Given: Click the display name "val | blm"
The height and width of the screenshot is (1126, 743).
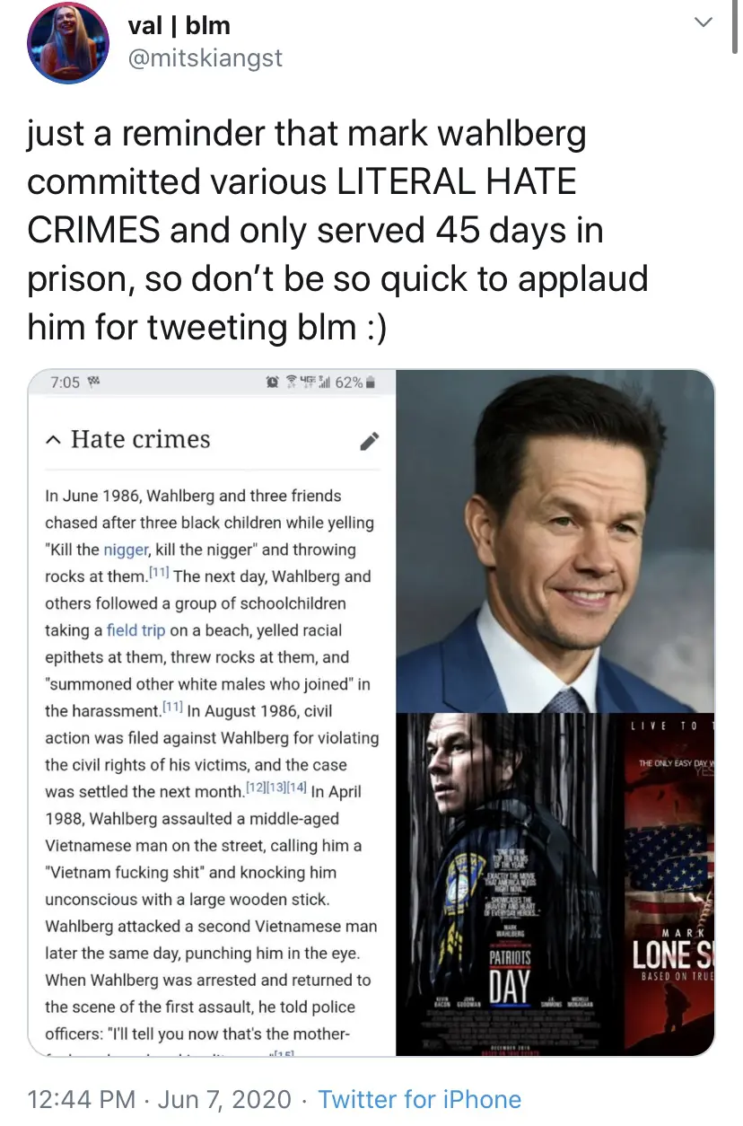Looking at the screenshot, I should (179, 24).
